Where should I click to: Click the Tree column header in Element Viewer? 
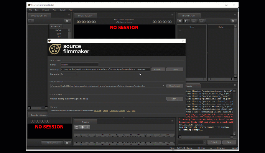192,27
